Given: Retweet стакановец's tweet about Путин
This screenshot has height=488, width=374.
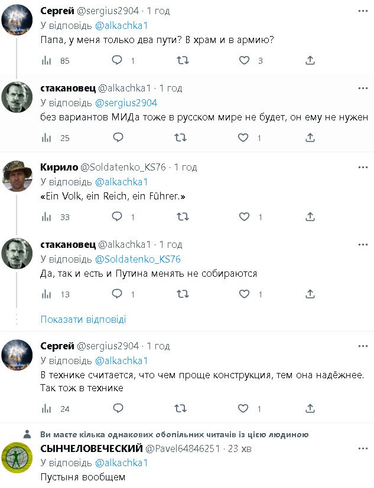Looking at the screenshot, I should click(x=183, y=294).
